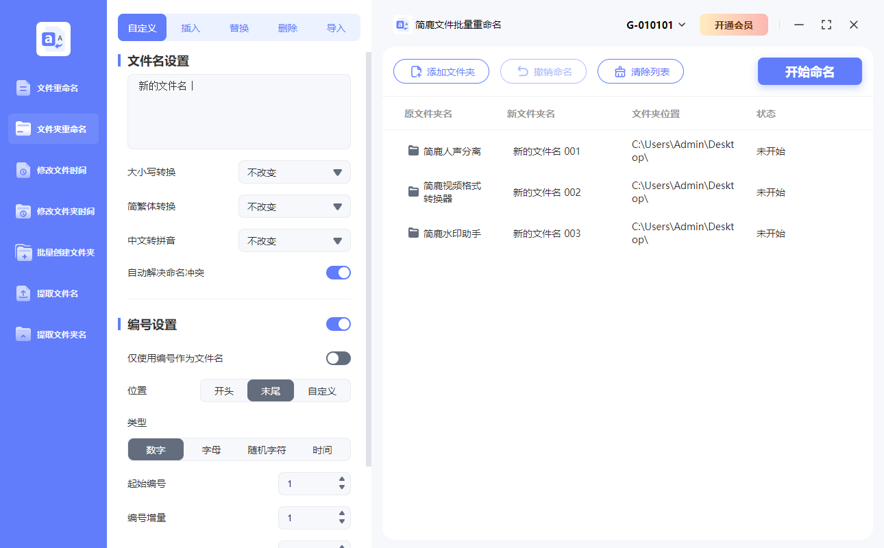Switch to the 替换 tab
This screenshot has height=548, width=884.
pyautogui.click(x=239, y=28)
